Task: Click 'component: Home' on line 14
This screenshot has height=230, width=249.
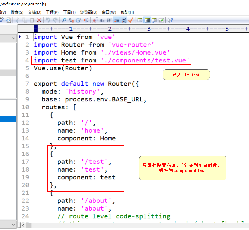Action: (86, 138)
